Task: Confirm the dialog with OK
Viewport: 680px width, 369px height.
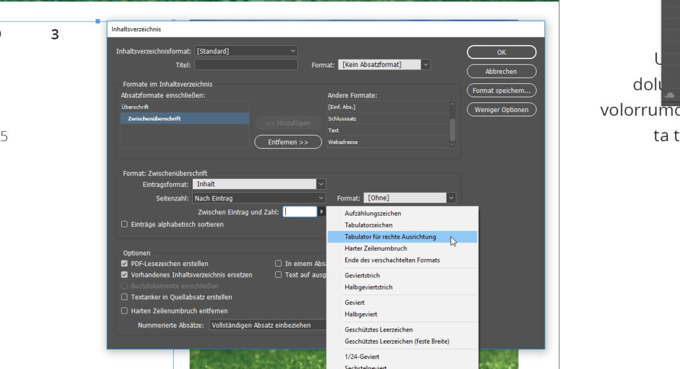Action: pyautogui.click(x=502, y=52)
